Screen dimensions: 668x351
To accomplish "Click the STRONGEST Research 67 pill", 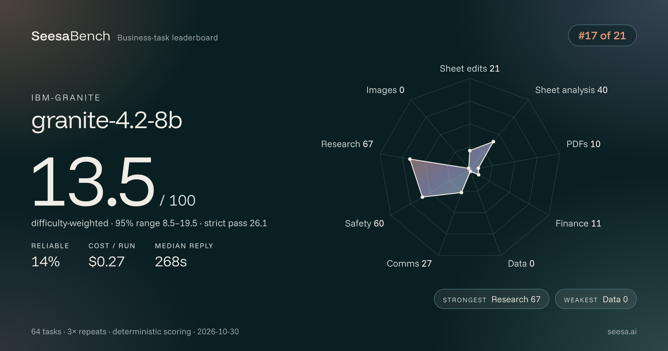I will tap(491, 299).
